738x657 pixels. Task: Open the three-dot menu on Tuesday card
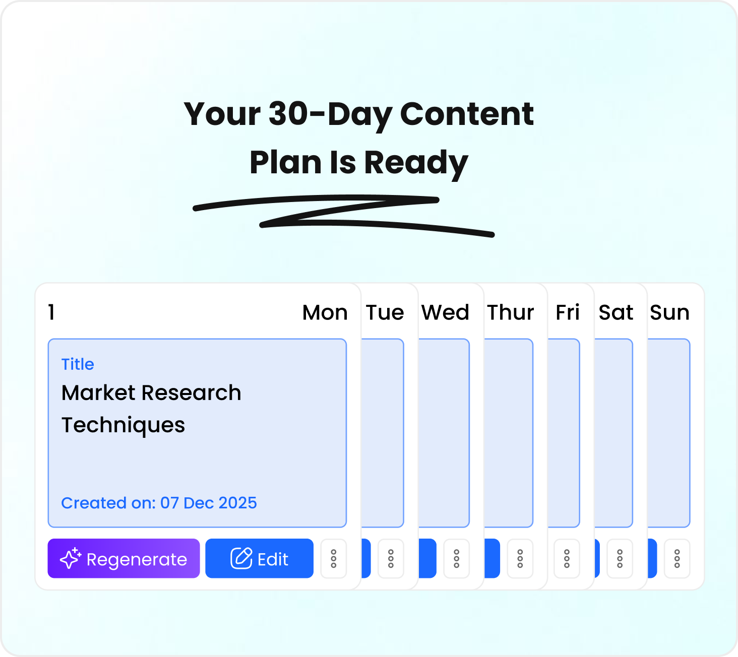click(391, 559)
